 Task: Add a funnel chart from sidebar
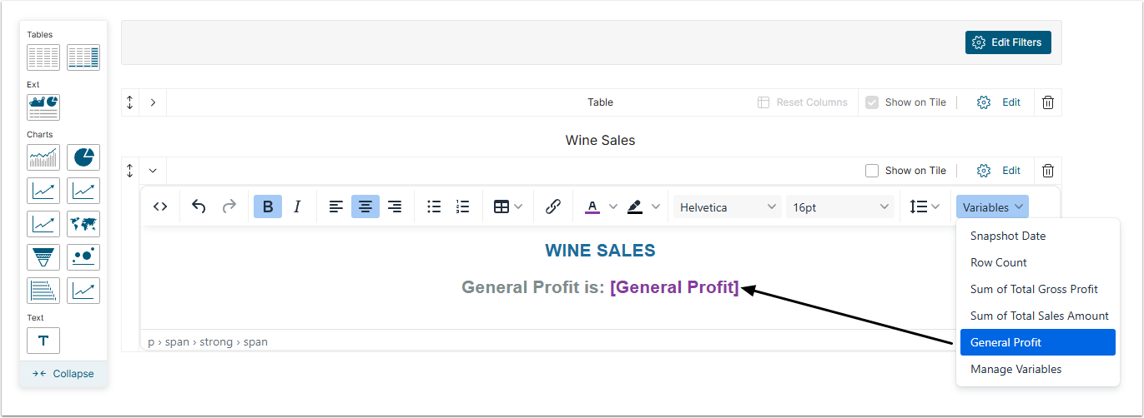[43, 257]
